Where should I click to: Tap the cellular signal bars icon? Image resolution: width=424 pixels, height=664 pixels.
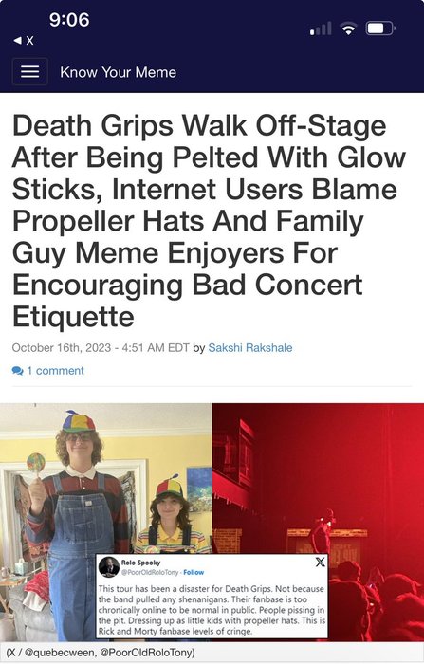click(321, 28)
